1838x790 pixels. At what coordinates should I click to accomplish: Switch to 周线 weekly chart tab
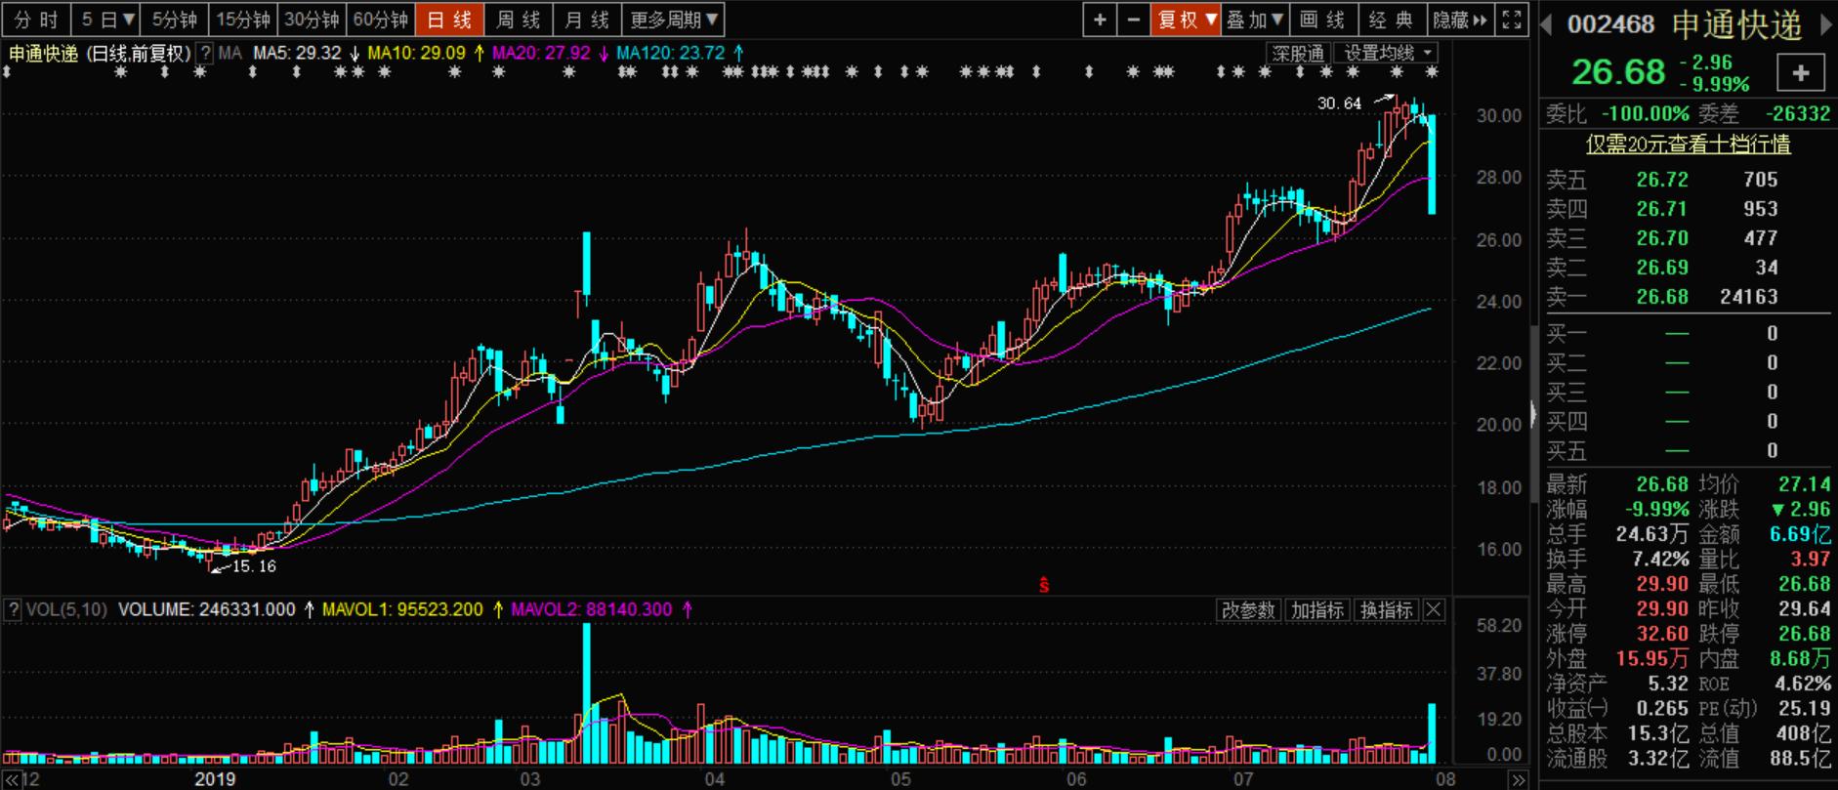pyautogui.click(x=518, y=20)
